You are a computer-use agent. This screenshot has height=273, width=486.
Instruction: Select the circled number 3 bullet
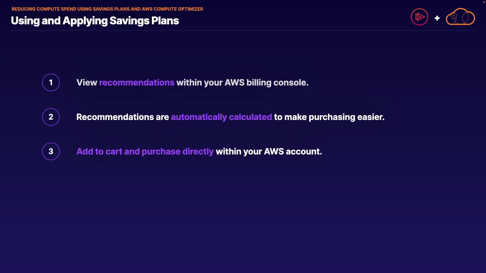[x=51, y=151]
